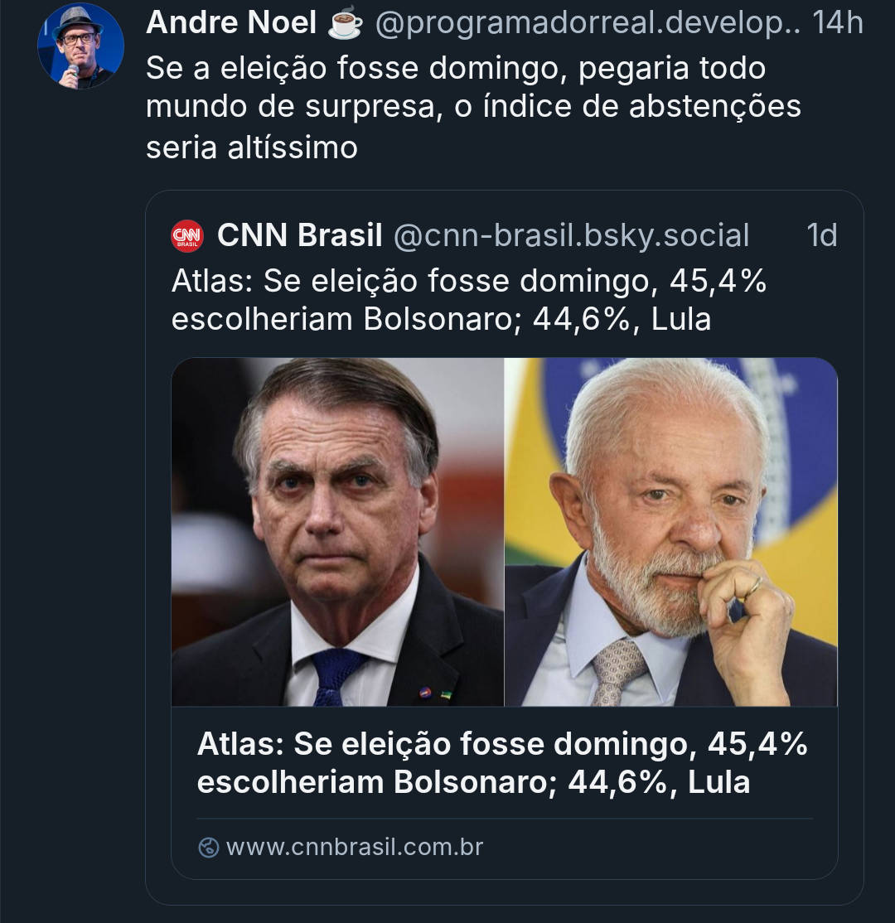The image size is (895, 923).
Task: Open Andre Noel's profile avatar
Action: [80, 46]
